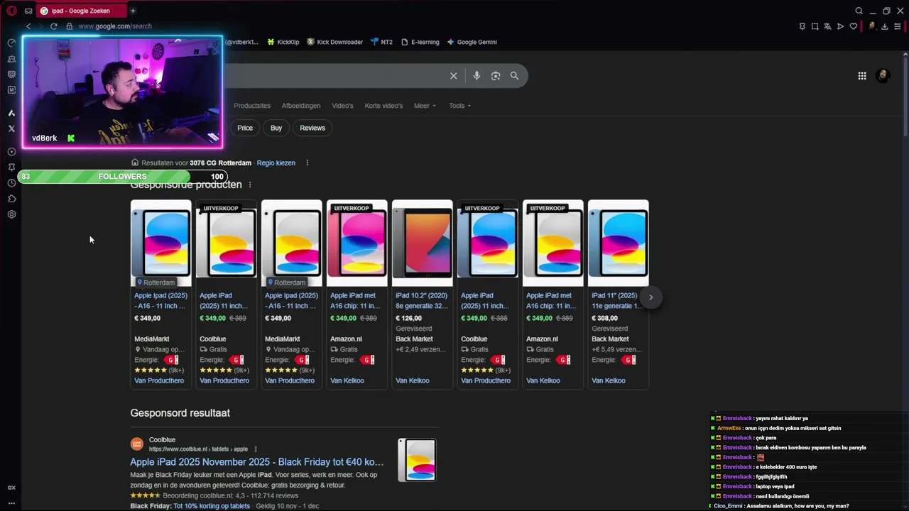Open Easy Setup sliders icon

(898, 26)
